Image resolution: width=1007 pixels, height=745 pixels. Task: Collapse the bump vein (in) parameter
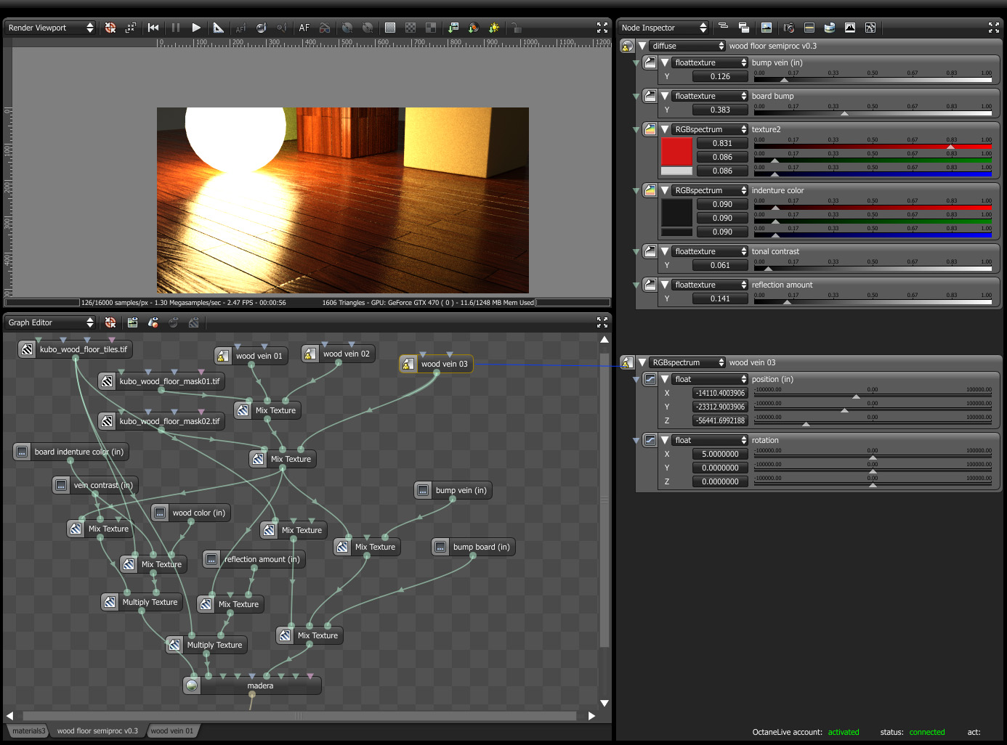[665, 62]
